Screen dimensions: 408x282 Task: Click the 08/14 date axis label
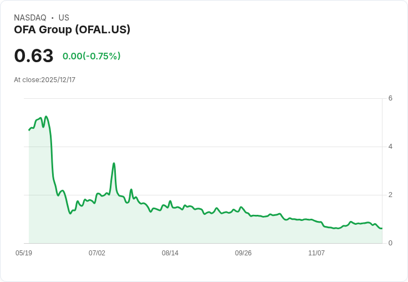click(x=170, y=253)
